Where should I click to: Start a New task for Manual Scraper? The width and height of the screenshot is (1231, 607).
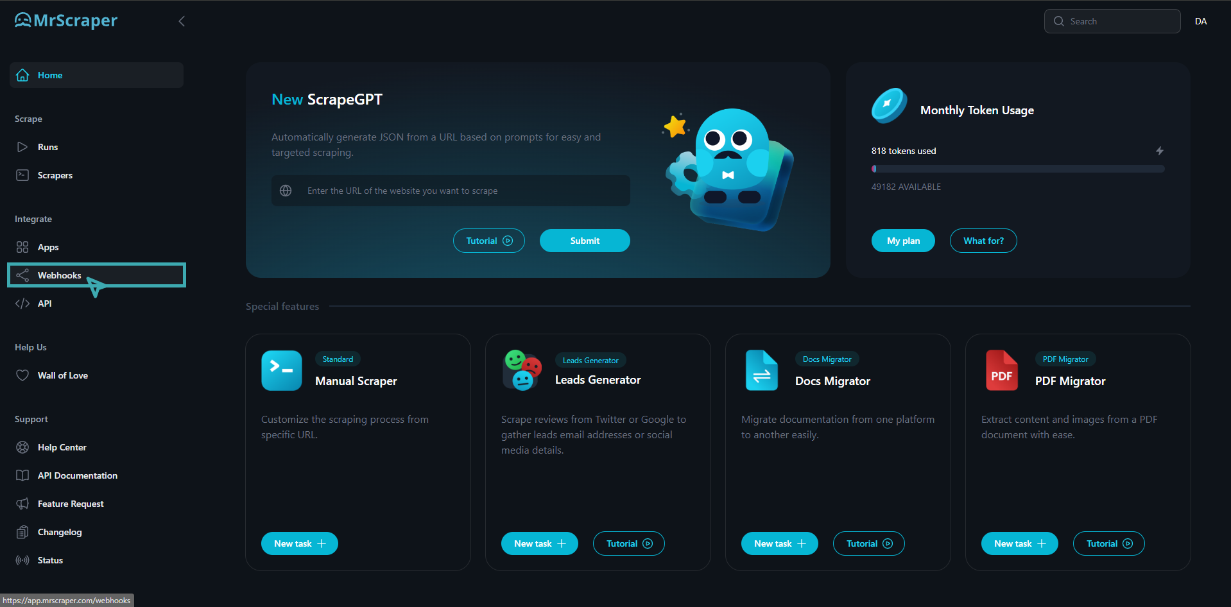click(x=300, y=543)
